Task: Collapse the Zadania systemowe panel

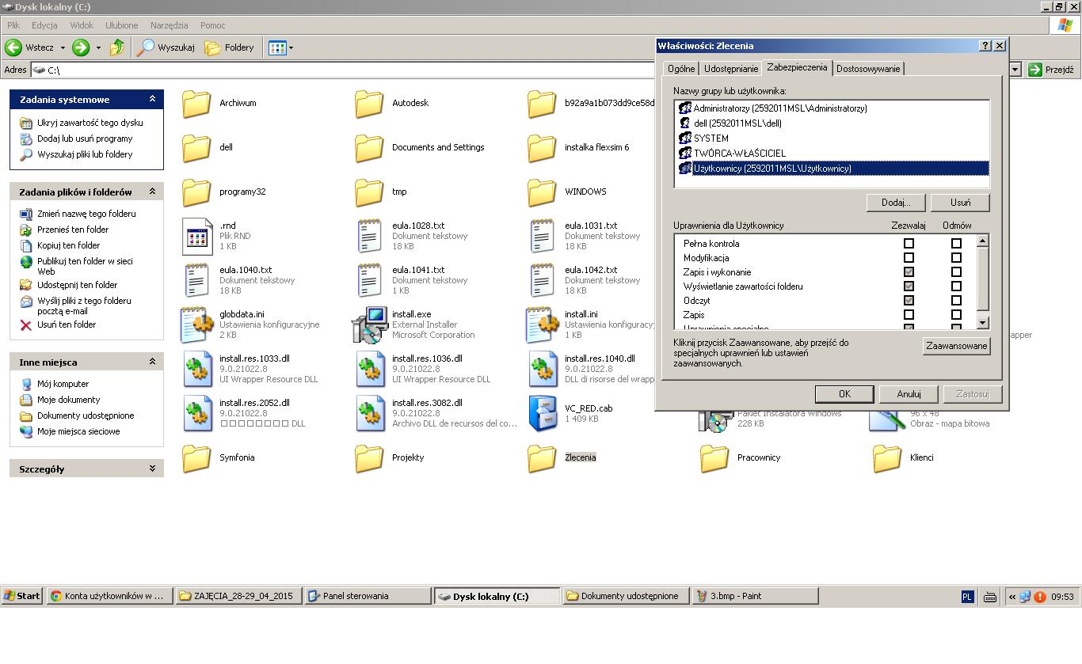Action: coord(152,99)
